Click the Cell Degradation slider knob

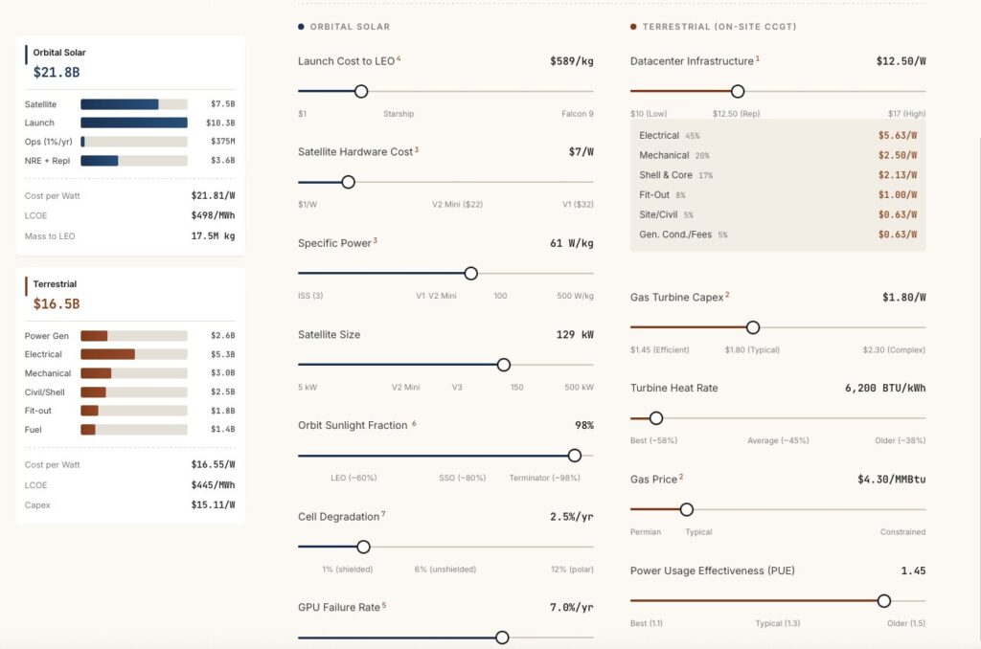coord(363,547)
